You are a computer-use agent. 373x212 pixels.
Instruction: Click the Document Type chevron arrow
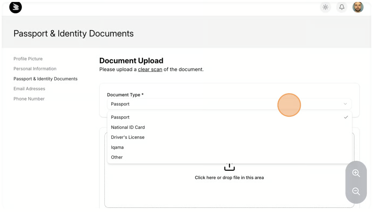[345, 104]
